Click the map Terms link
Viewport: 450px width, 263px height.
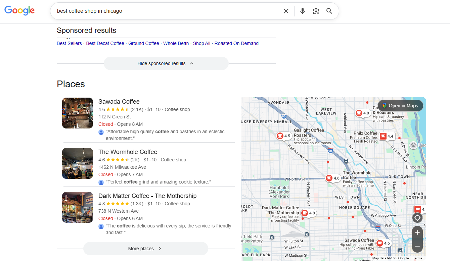click(417, 258)
